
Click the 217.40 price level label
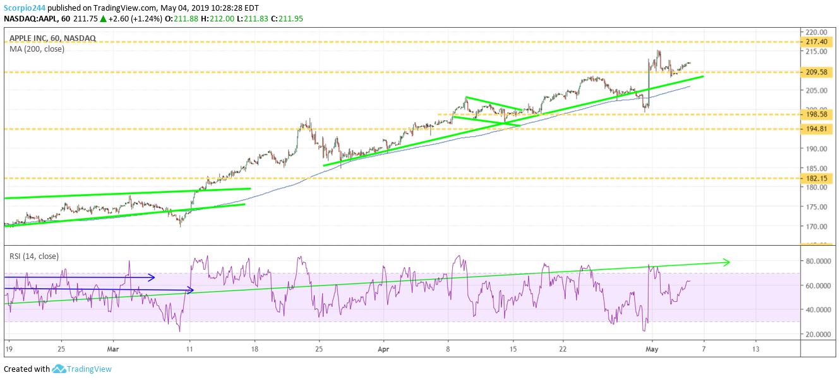817,42
